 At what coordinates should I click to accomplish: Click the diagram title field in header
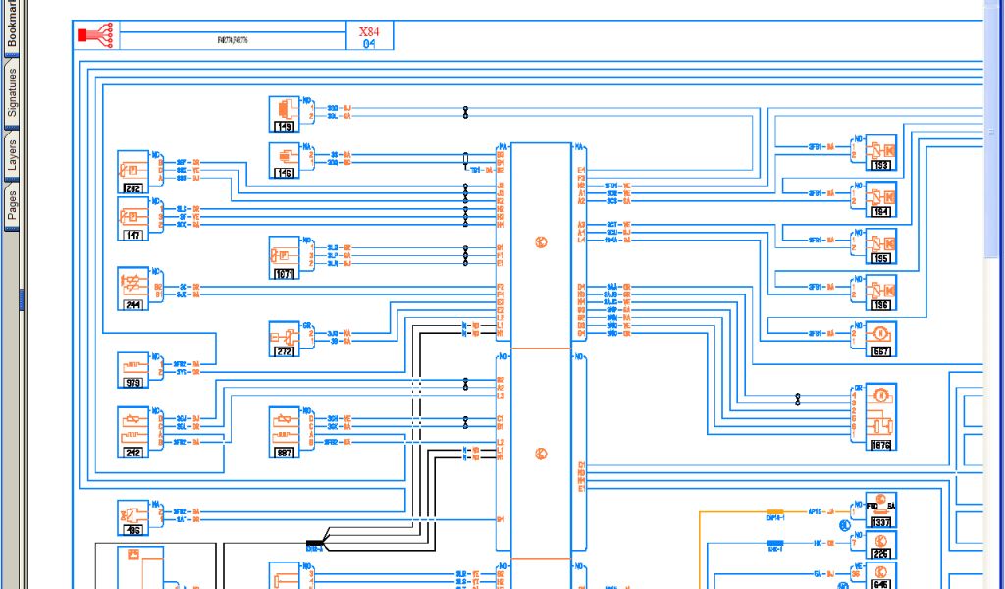click(232, 40)
